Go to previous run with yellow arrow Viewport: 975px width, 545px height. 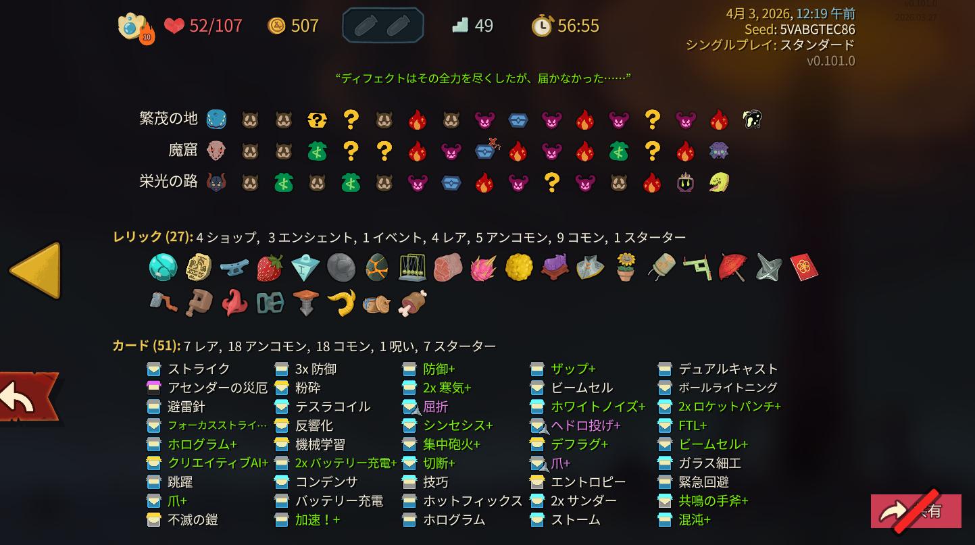tap(35, 270)
